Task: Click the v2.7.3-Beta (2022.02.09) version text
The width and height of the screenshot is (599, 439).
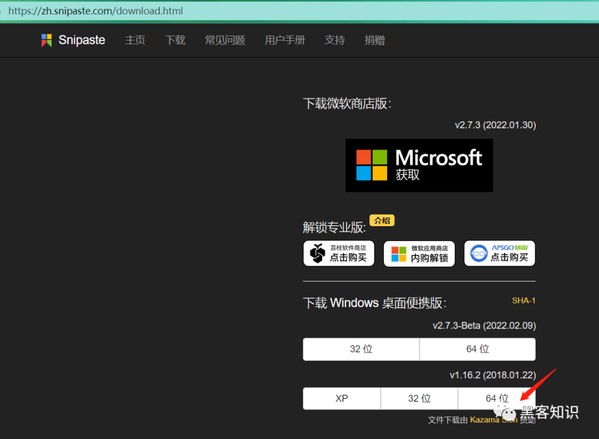Action: point(484,325)
